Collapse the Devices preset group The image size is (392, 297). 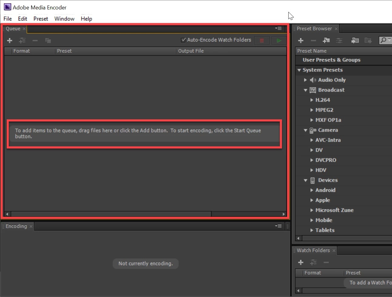coord(306,180)
